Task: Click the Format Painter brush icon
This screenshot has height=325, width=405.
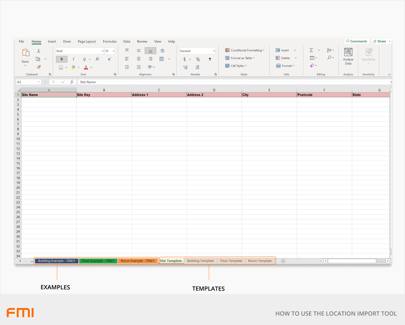Action: click(38, 67)
